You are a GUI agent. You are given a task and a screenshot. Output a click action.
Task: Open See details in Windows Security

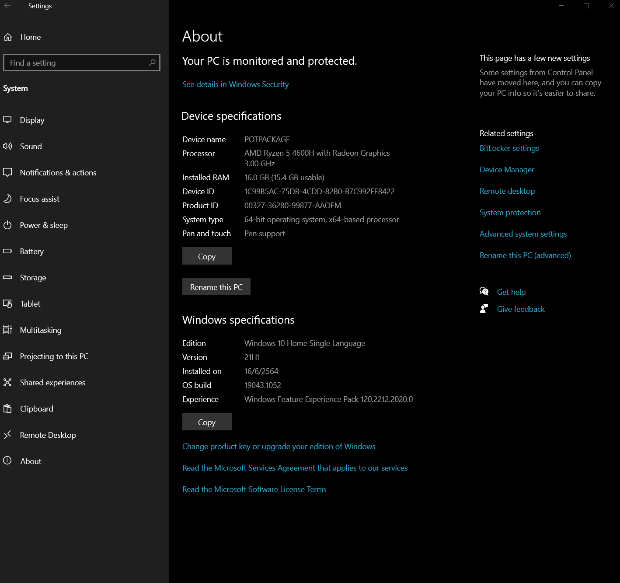coord(235,84)
